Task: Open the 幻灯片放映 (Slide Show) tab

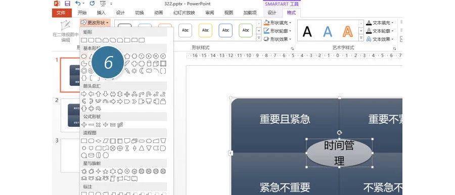Action: tap(184, 13)
